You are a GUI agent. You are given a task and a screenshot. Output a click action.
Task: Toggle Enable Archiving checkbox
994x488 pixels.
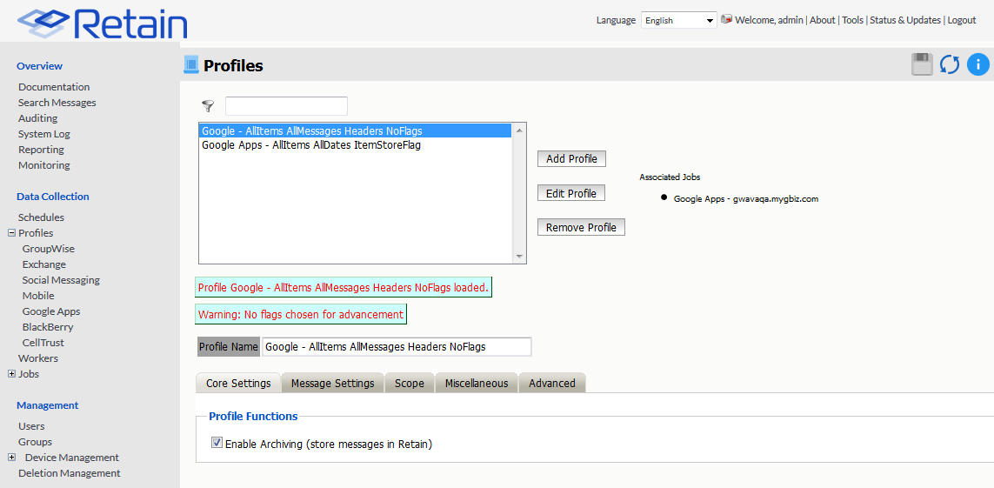pyautogui.click(x=217, y=443)
